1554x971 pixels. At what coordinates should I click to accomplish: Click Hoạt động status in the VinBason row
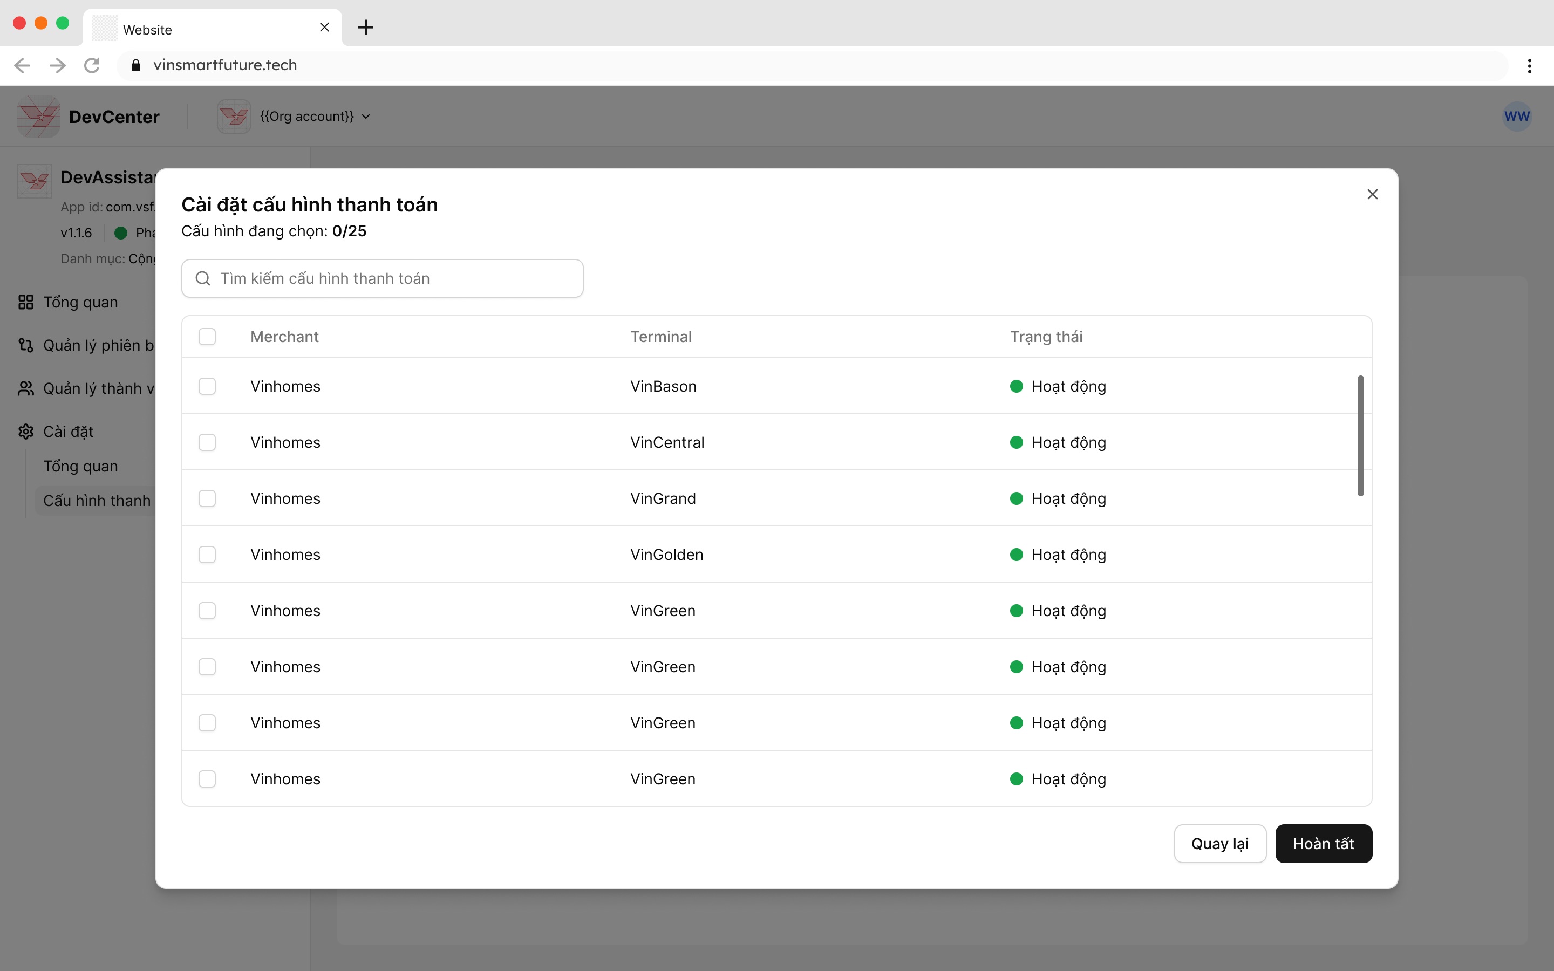click(1068, 387)
